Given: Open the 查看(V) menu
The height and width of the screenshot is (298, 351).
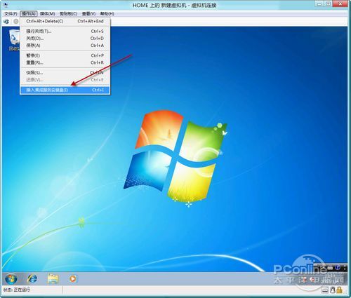Looking at the screenshot, I should 88,14.
